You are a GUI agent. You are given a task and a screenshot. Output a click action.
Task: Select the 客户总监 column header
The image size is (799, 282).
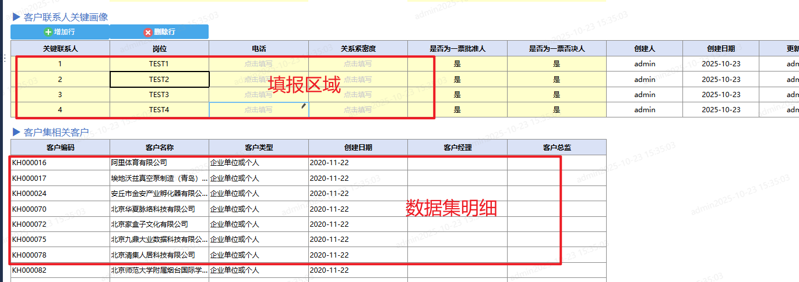pos(557,147)
